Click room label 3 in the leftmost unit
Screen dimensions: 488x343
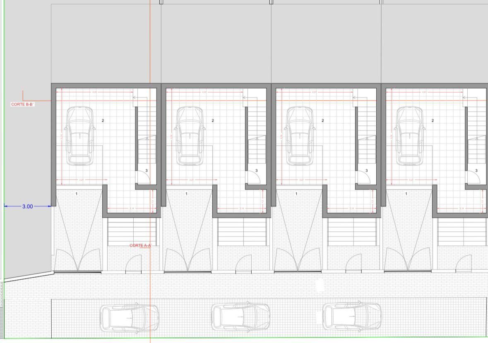coord(147,171)
